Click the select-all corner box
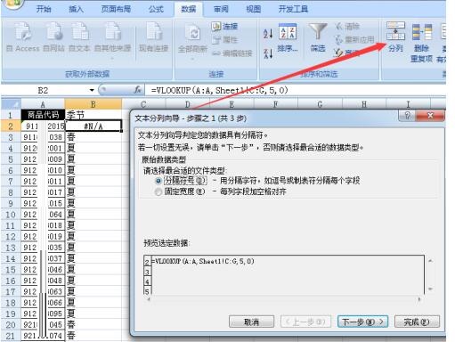The image size is (455, 342). coord(12,104)
